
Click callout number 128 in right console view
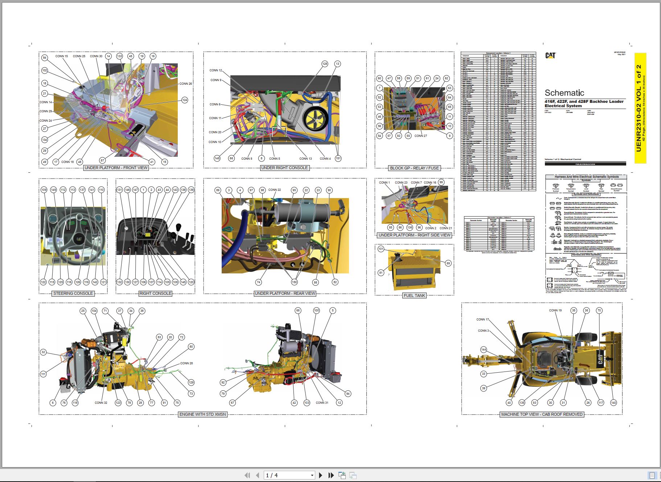click(x=325, y=64)
